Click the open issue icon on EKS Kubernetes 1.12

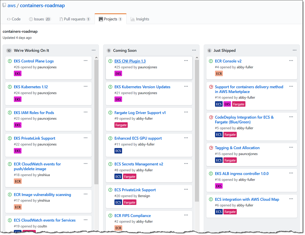click(x=10, y=87)
